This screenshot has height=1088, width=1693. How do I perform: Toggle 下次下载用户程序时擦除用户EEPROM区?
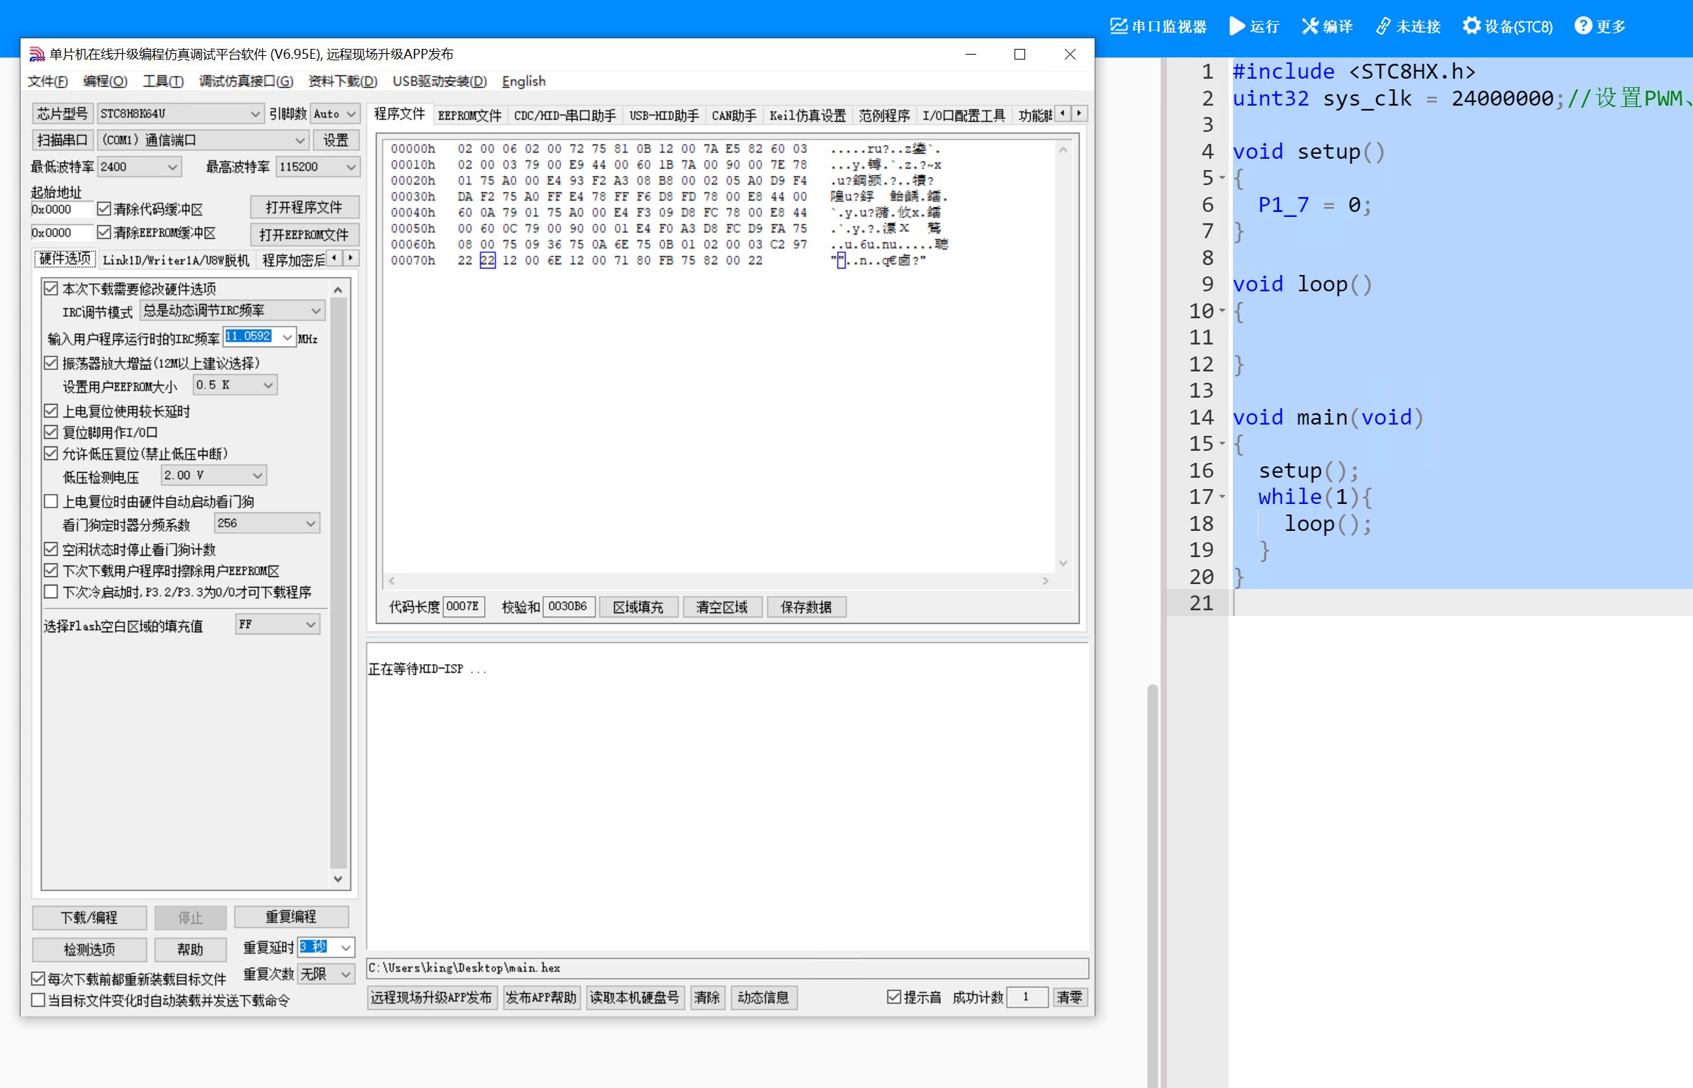click(51, 571)
